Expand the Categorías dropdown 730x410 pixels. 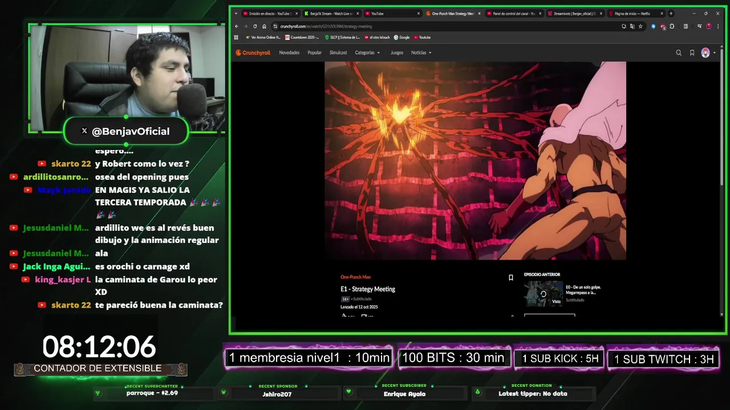[367, 53]
